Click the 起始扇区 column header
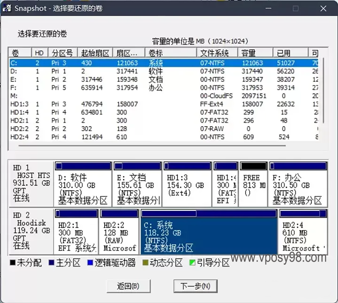 tap(95, 53)
